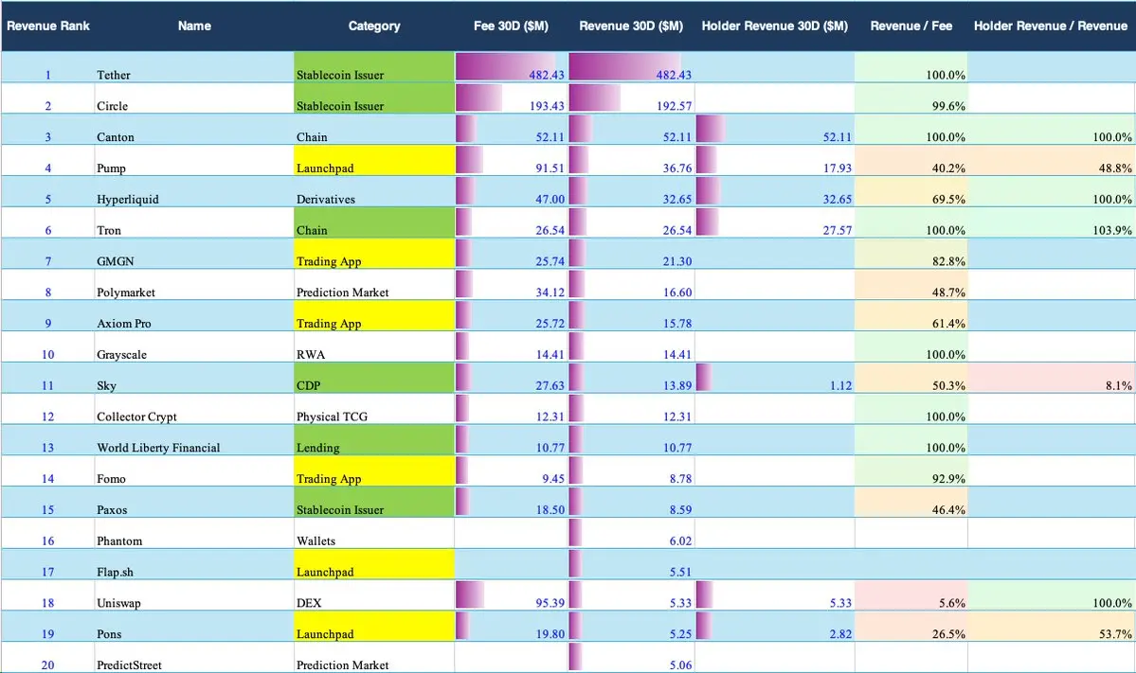Click Uniswap's DEX category cell
1136x673 pixels.
374,596
